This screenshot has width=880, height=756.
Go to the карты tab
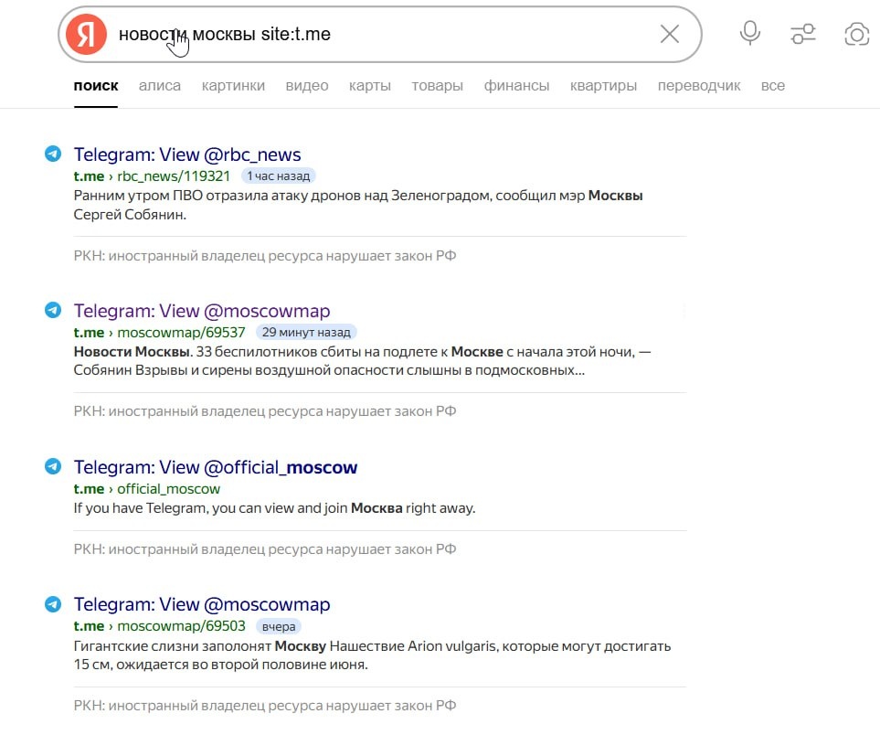point(370,86)
